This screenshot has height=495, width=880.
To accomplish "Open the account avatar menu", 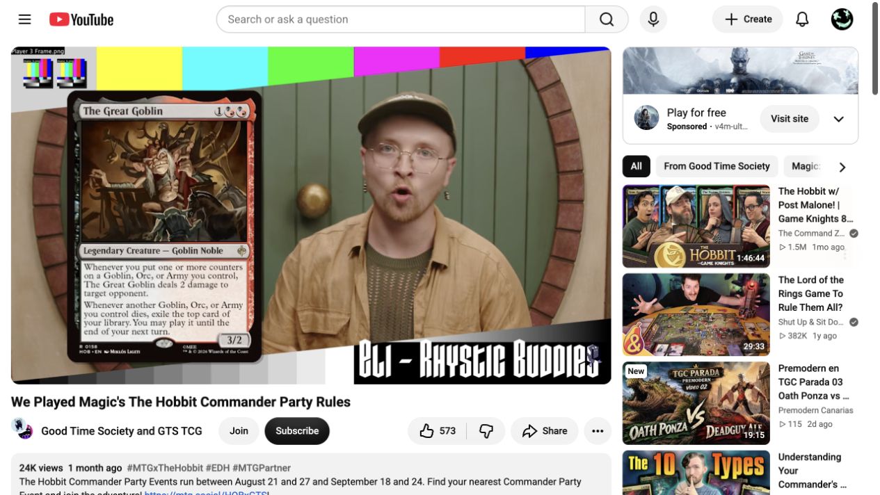I will click(842, 19).
